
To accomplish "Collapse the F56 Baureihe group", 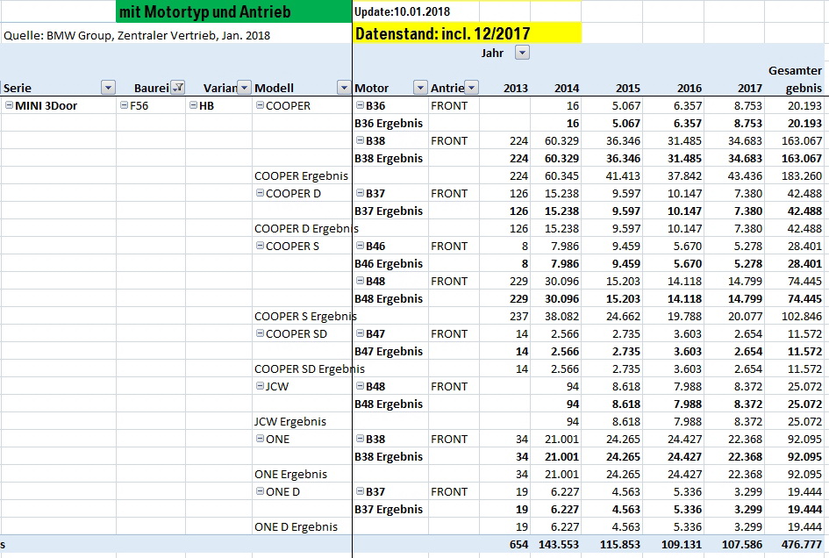I will 125,105.
